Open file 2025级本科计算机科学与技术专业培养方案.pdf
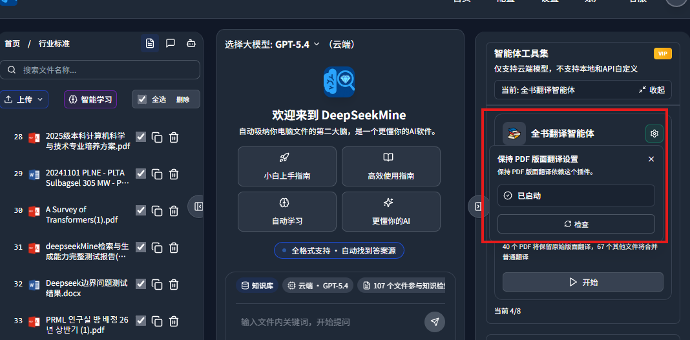Screen dimensions: 690x340 coord(88,141)
